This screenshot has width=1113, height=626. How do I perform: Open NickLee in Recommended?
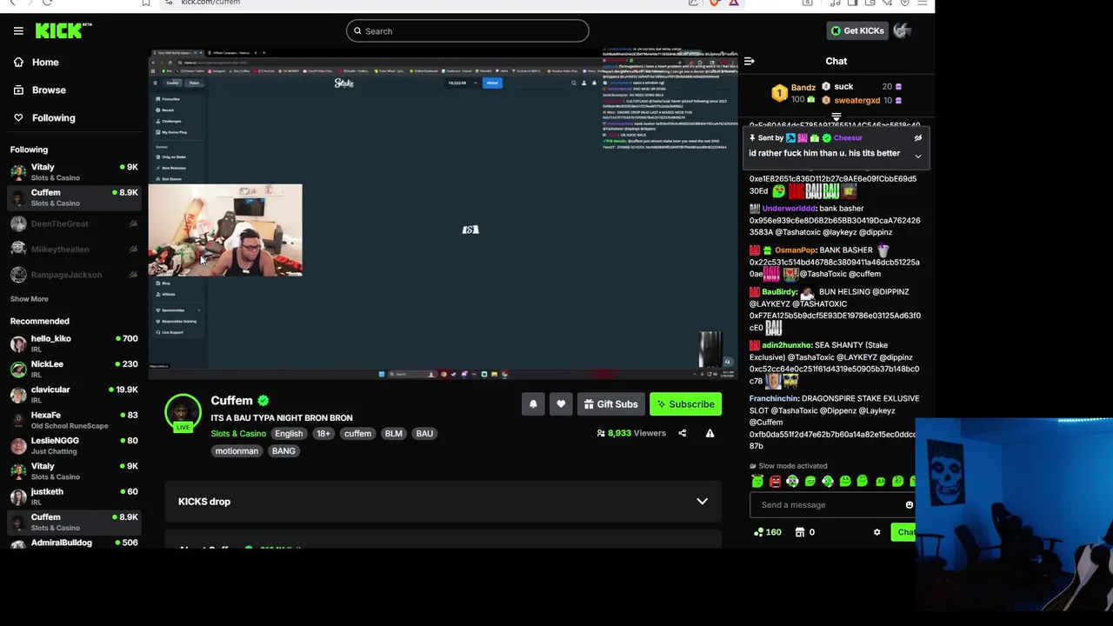[x=74, y=369]
